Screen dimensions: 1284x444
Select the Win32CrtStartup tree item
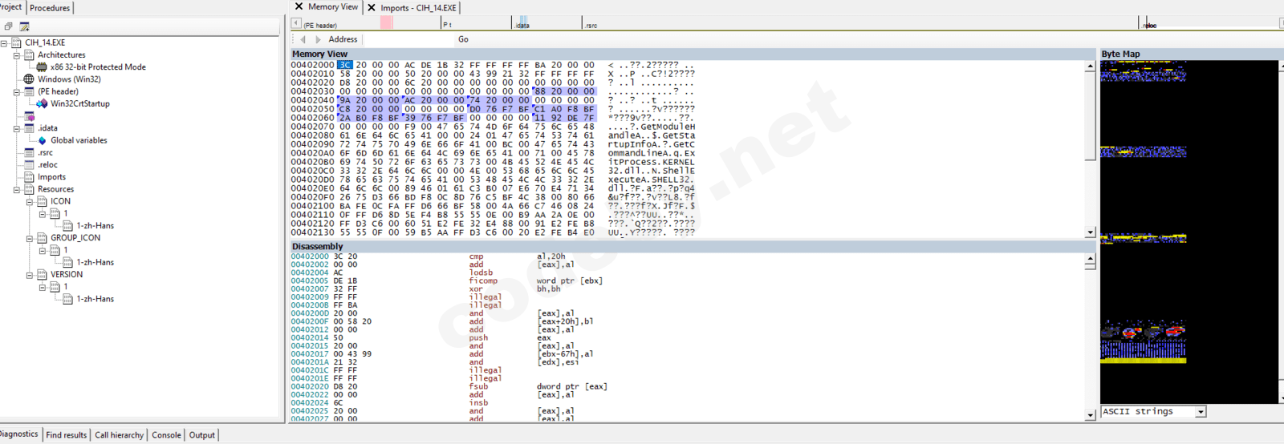(x=80, y=103)
